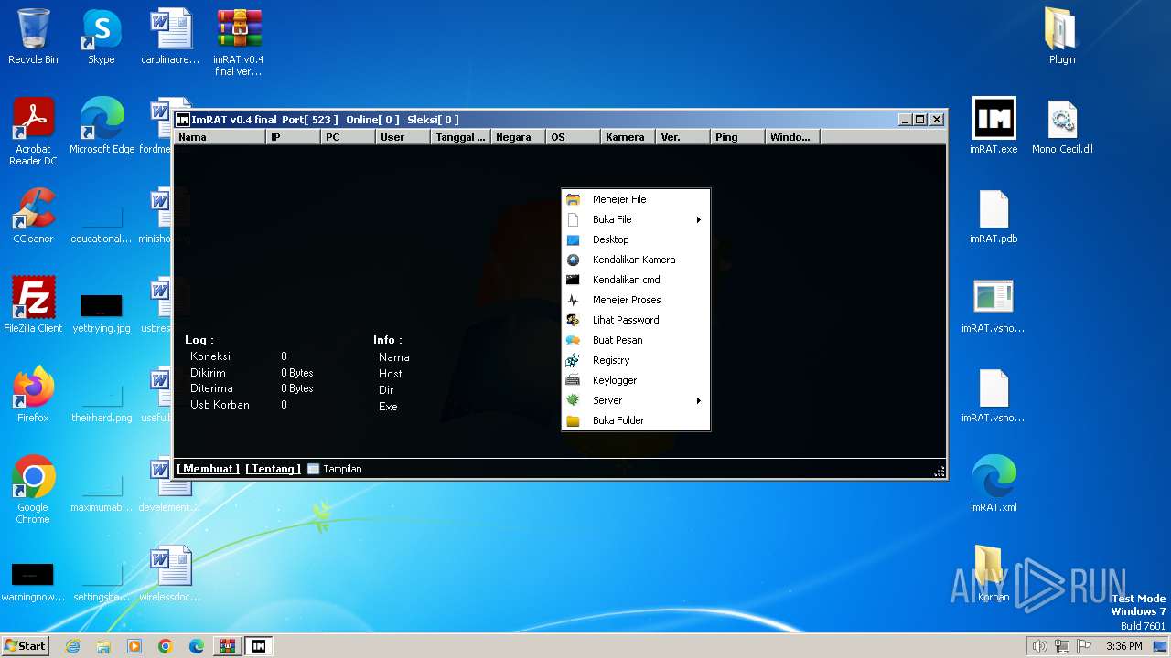Click the imRAT taskbar button

[x=259, y=646]
